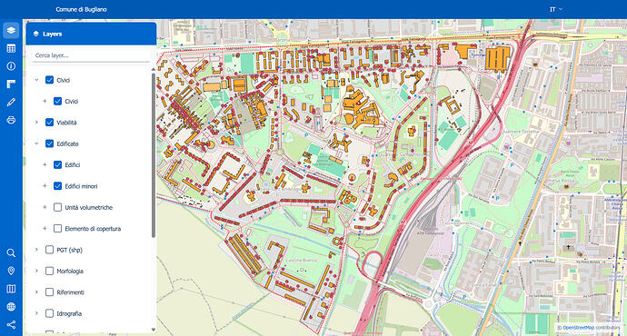Open the OpenStreetMap attribution link

tap(578, 328)
